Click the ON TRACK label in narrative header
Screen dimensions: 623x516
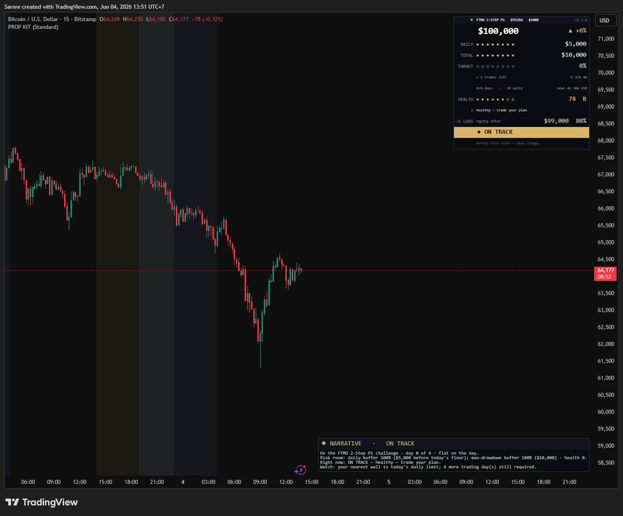[400, 444]
